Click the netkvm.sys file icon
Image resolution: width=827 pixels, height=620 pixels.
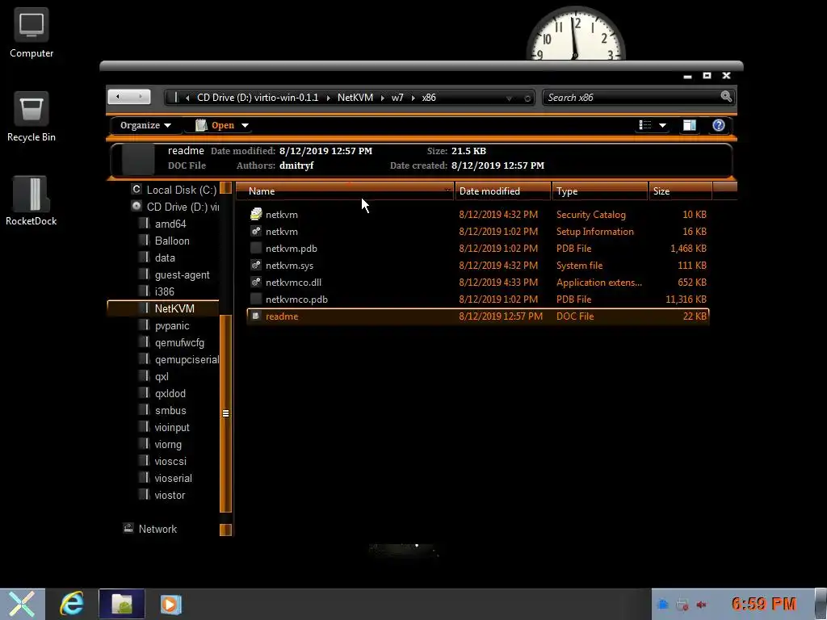[x=256, y=265]
